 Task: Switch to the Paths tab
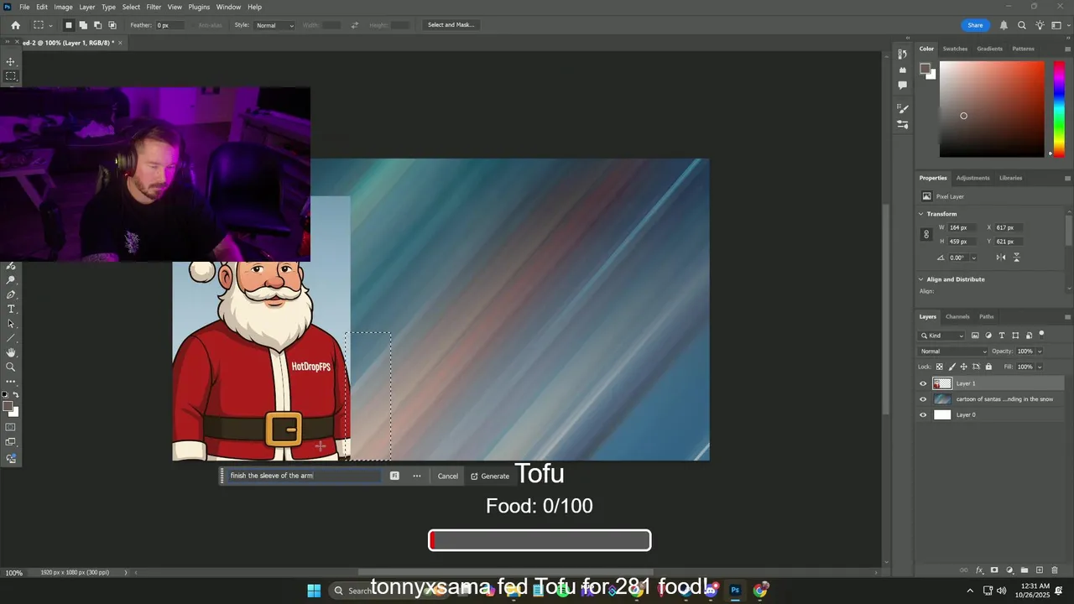pyautogui.click(x=986, y=316)
